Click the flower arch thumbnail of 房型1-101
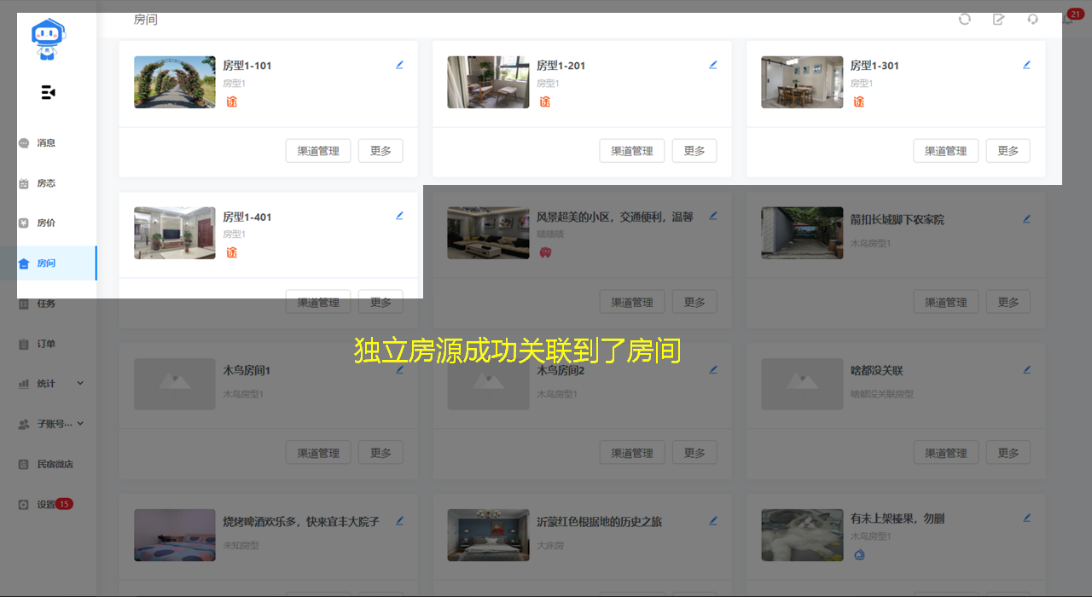The width and height of the screenshot is (1092, 597). point(175,82)
